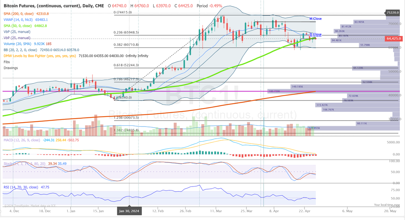Click the 0.236 (65948.5) Fibonacci level label
405x220 pixels.
(x=126, y=32)
